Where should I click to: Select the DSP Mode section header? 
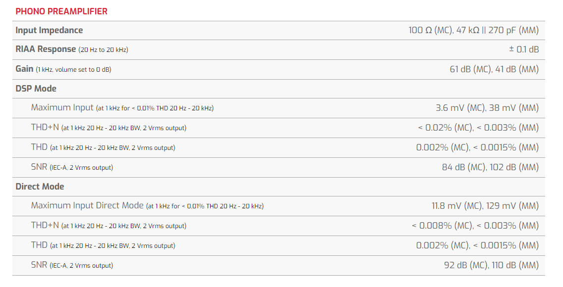[x=36, y=89]
